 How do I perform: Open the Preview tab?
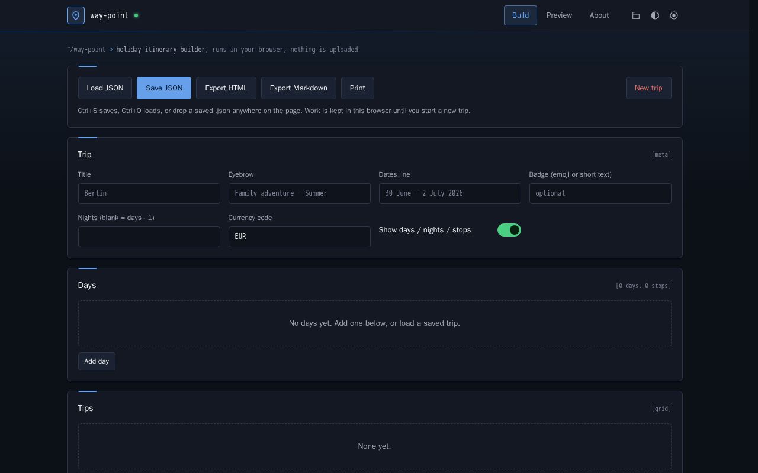pyautogui.click(x=559, y=15)
